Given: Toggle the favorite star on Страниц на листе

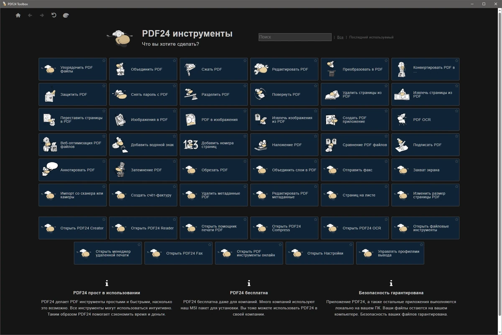Looking at the screenshot, I should click(387, 186).
